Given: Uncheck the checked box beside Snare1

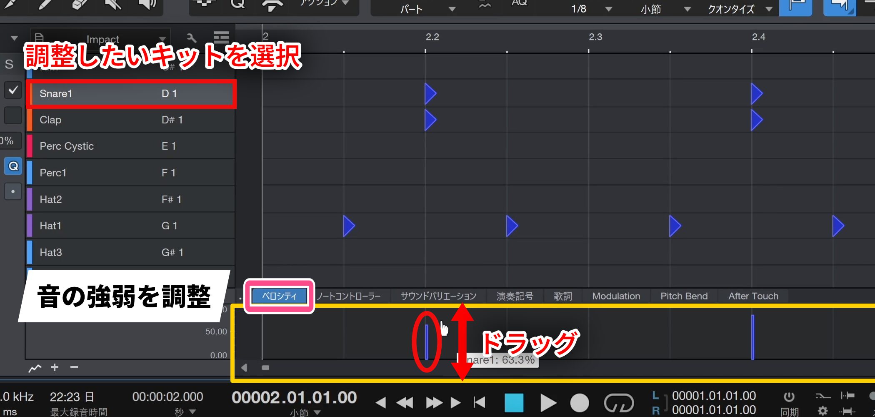Looking at the screenshot, I should pos(13,90).
